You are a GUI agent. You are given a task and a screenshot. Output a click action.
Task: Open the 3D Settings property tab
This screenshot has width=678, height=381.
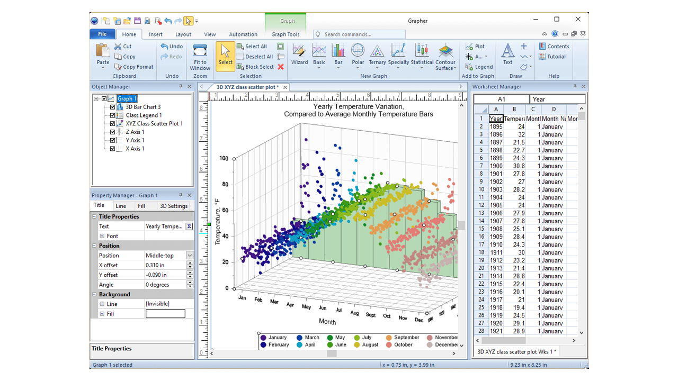[174, 206]
